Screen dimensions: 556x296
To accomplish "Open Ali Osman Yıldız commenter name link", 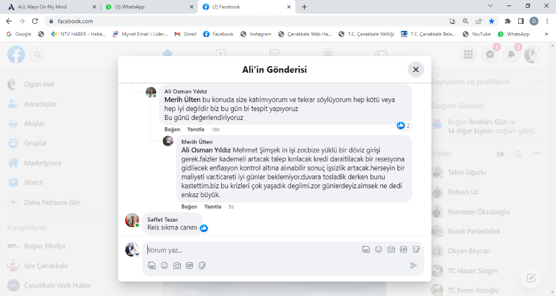I will [x=186, y=91].
